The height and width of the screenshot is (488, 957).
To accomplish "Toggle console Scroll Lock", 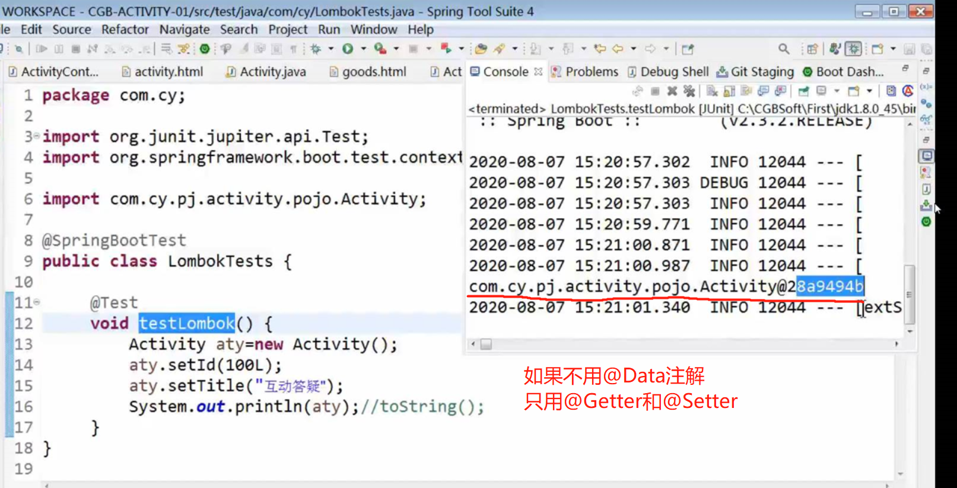I will [729, 91].
